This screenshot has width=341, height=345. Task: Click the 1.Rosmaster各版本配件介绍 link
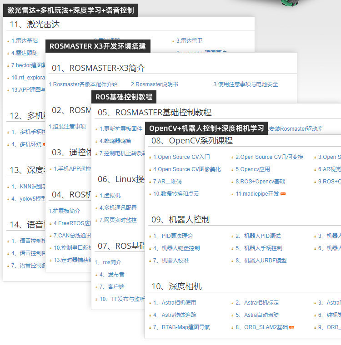point(83,84)
